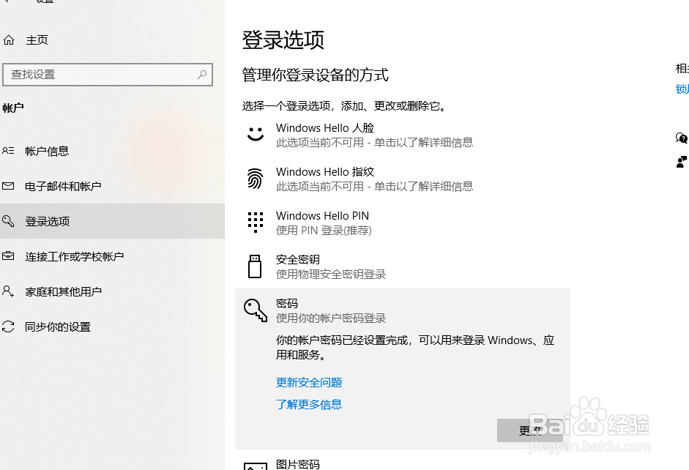Open 电子邮件和帐户 section
689x470 pixels.
click(x=63, y=186)
